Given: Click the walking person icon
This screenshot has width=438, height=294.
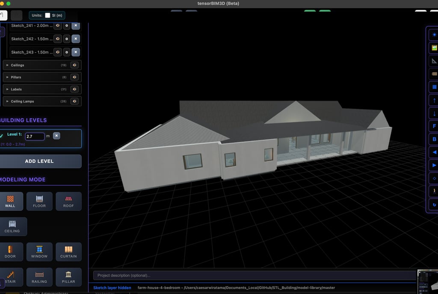Looking at the screenshot, I should click(434, 191).
